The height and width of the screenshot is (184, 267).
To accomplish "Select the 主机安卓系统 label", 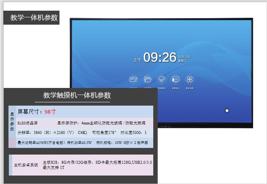I will click(26, 165).
